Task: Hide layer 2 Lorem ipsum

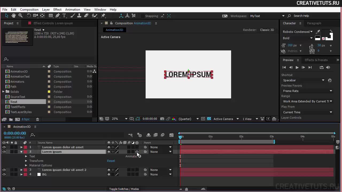Action: click(4, 152)
